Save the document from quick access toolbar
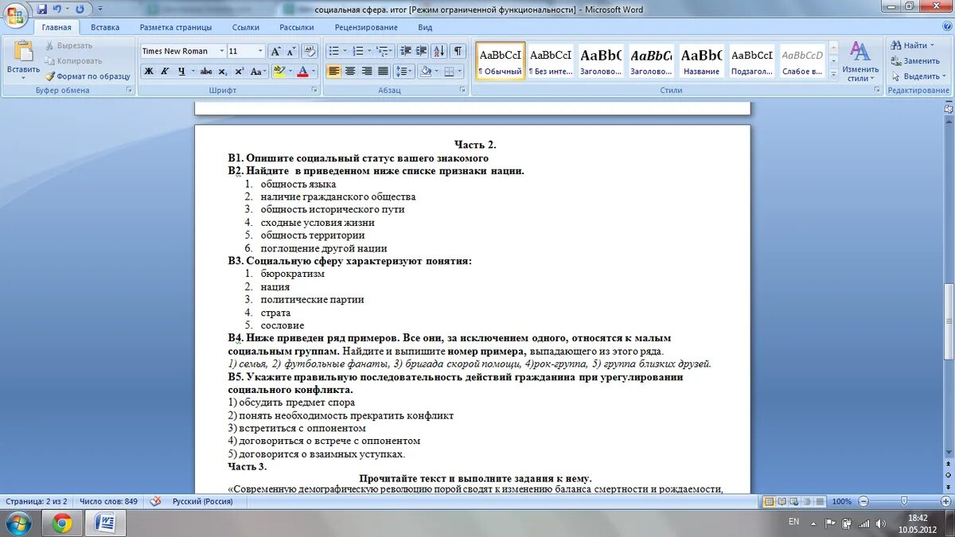The width and height of the screenshot is (955, 537). (41, 10)
